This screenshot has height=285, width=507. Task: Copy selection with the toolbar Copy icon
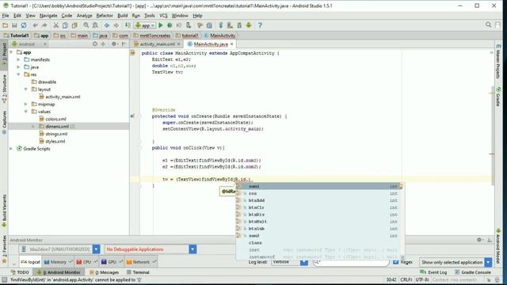tap(65, 25)
